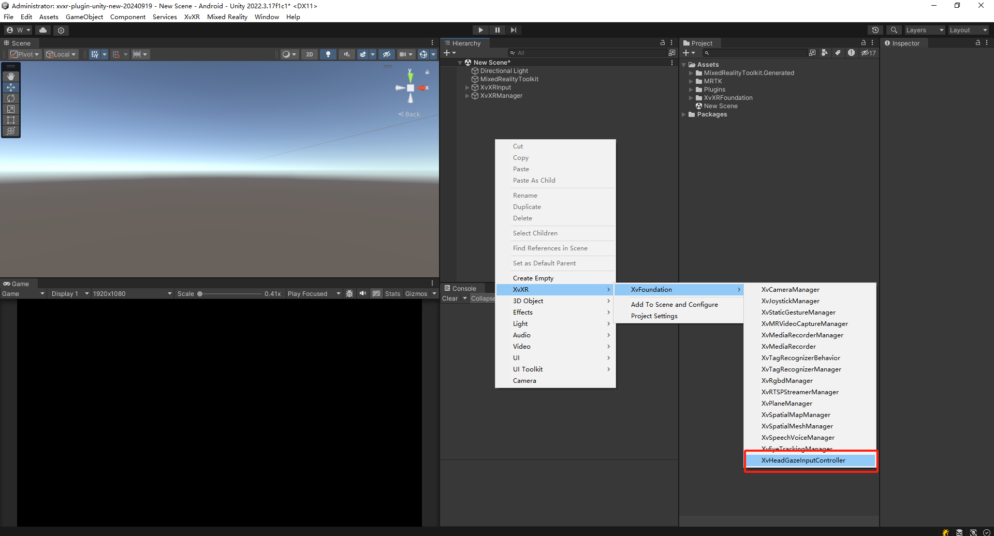Open the XvXR menu in menu bar
The height and width of the screenshot is (536, 994).
tap(192, 17)
